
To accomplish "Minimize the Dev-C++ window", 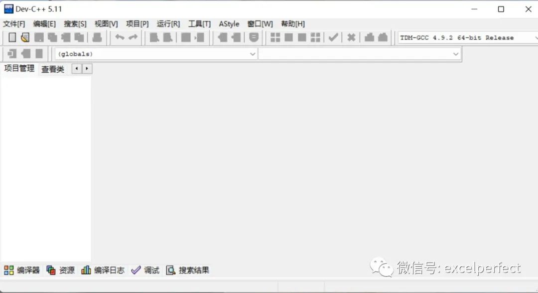I will (x=474, y=9).
